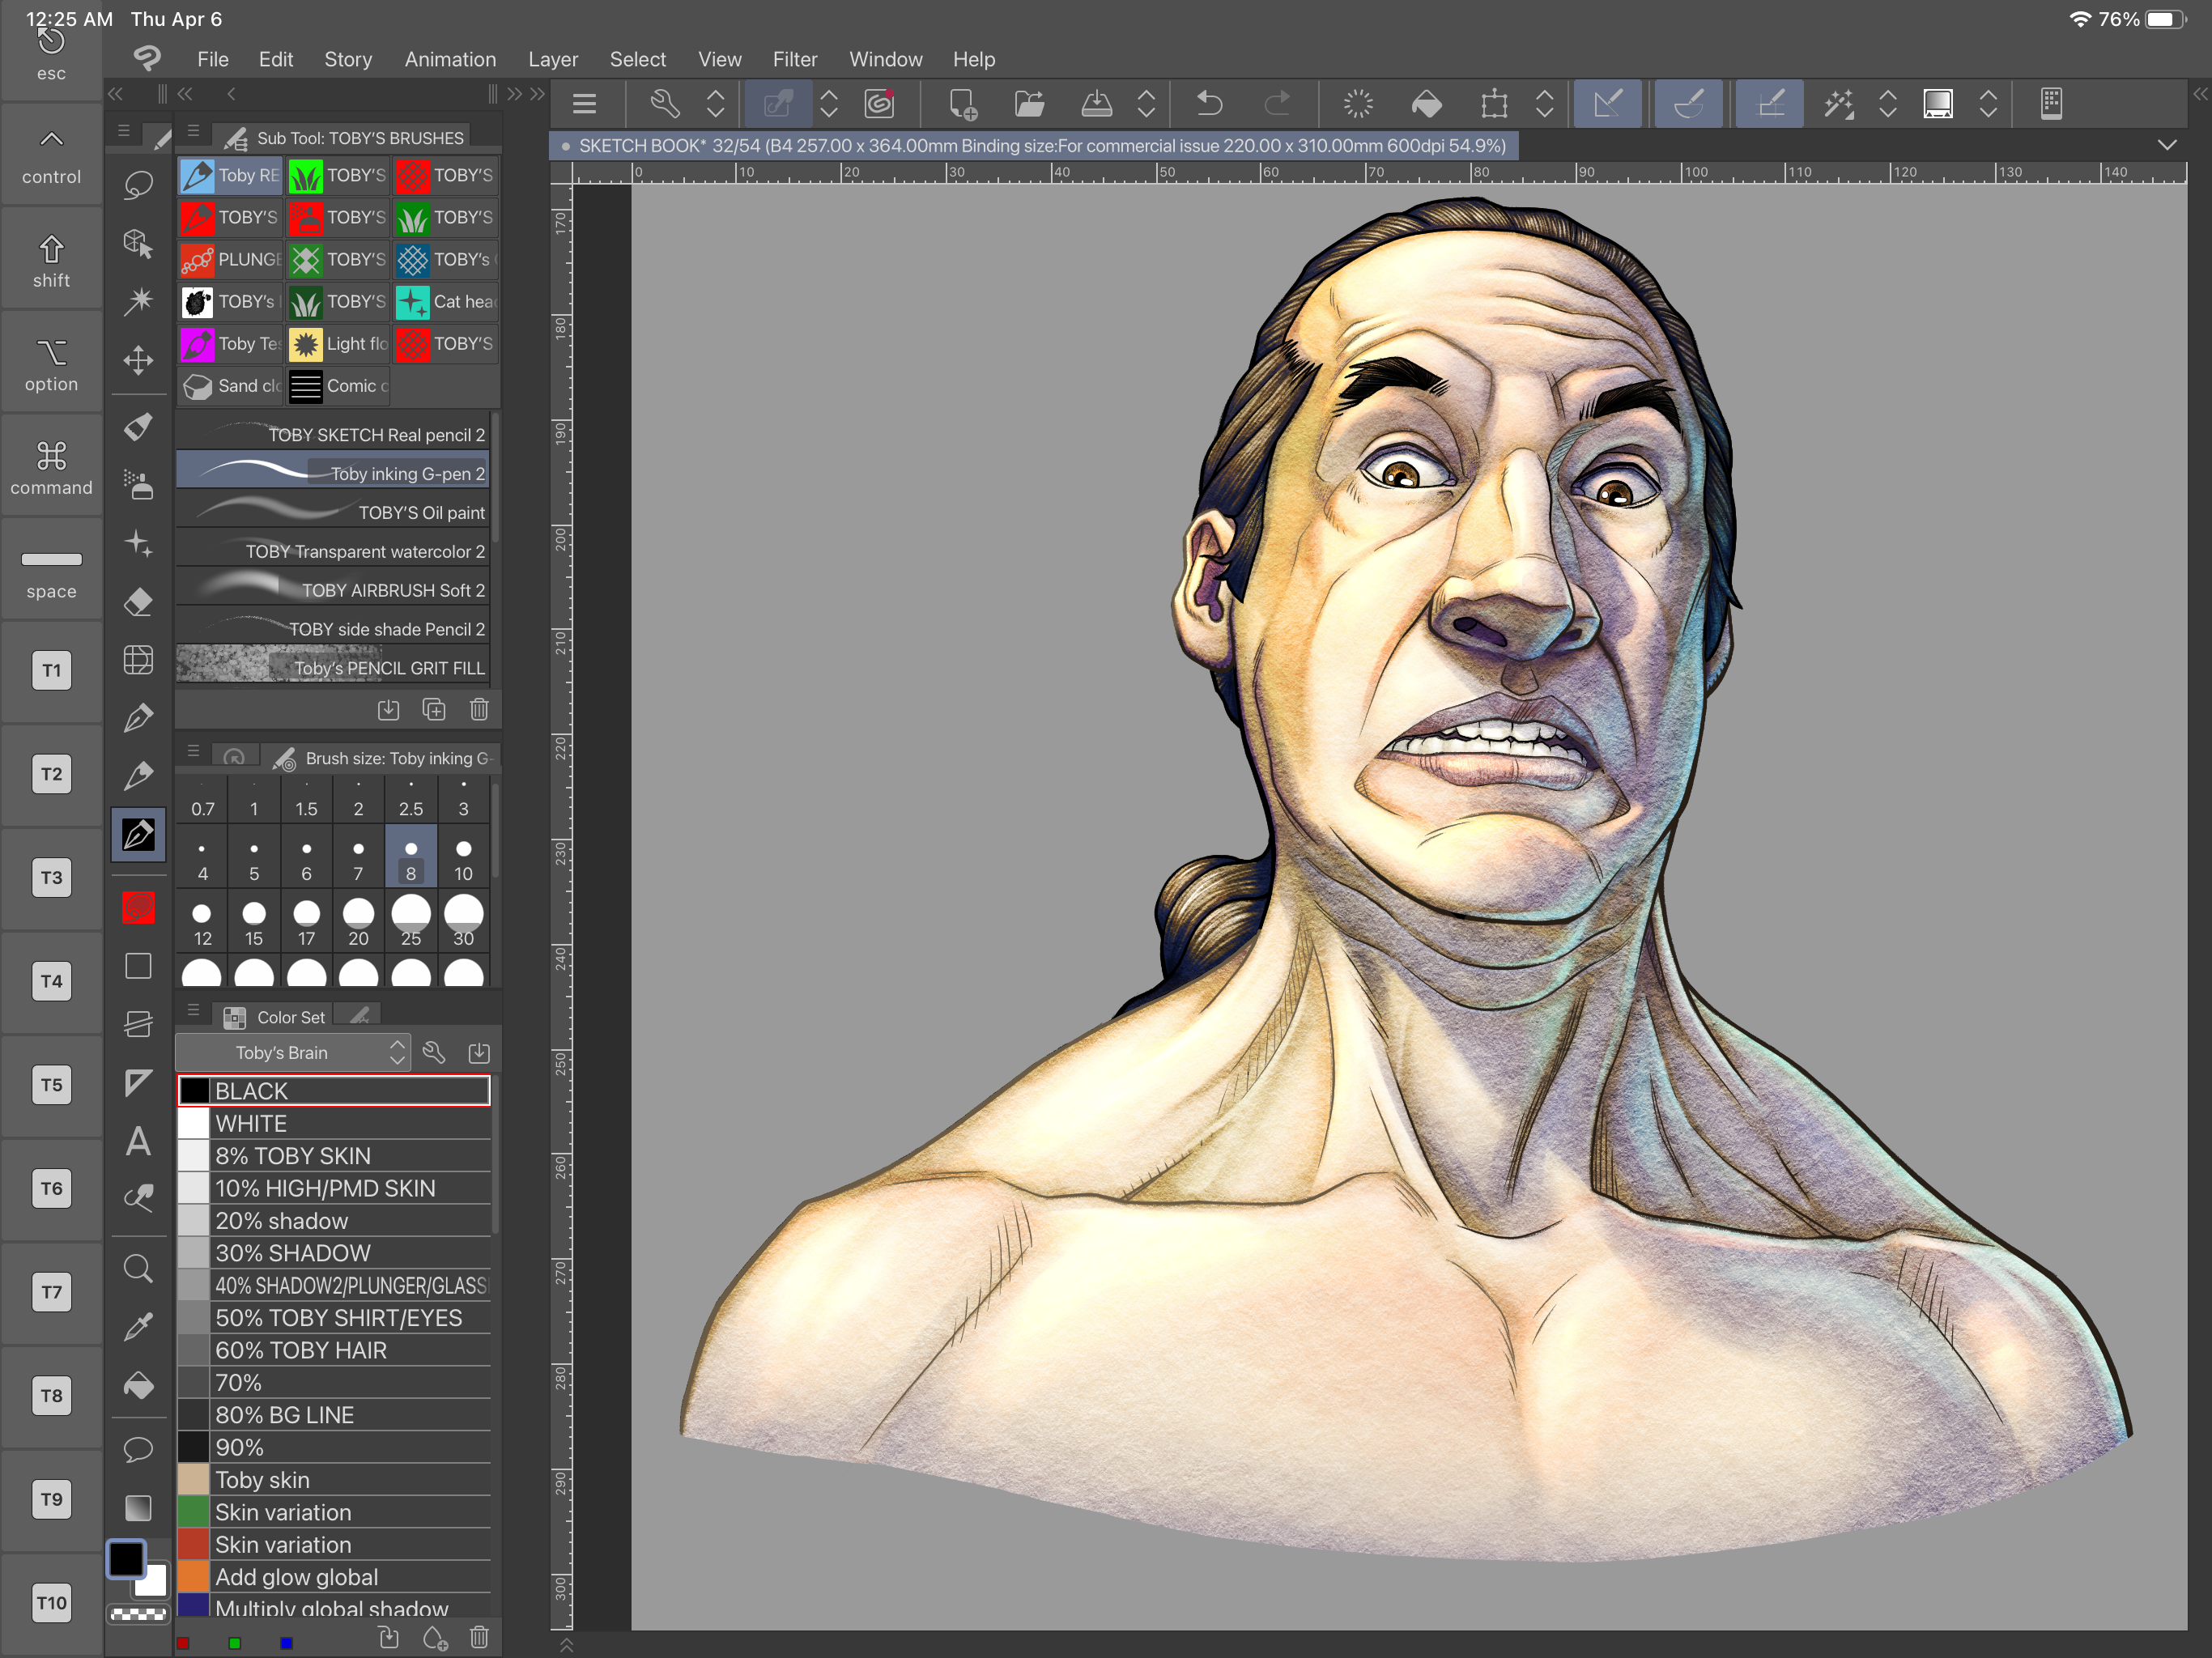2212x1658 pixels.
Task: Toggle the Snap to grid button
Action: coord(1770,103)
